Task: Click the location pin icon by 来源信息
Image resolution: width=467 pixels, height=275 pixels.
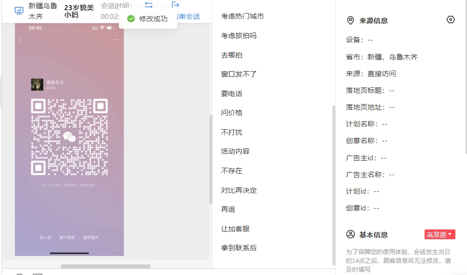Action: point(351,20)
